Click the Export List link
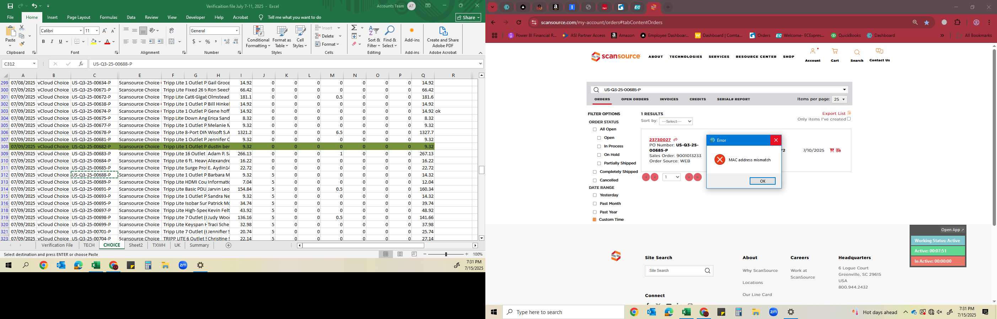Image resolution: width=997 pixels, height=319 pixels. point(834,113)
